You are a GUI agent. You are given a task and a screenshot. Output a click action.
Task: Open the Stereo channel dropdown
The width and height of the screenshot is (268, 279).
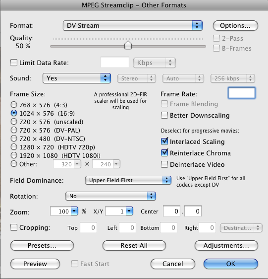tap(137, 78)
